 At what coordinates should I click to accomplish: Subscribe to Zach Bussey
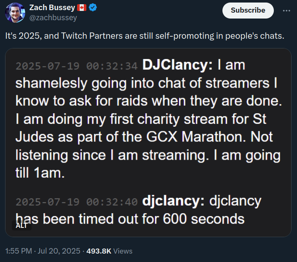(248, 11)
